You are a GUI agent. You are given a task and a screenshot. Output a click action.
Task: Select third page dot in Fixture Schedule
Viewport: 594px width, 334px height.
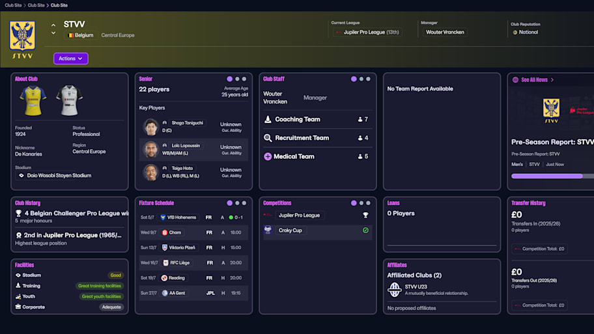point(244,203)
